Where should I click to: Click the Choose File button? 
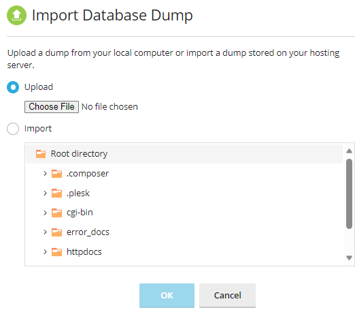point(52,107)
